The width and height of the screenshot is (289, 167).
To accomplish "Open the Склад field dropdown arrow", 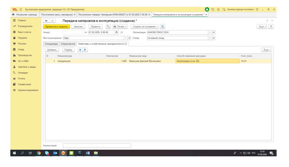I will click(x=210, y=38).
